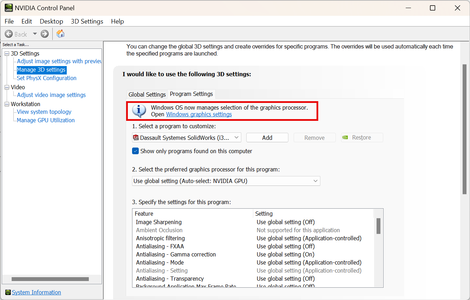
Task: Open the program to customize dropdown
Action: (x=237, y=137)
